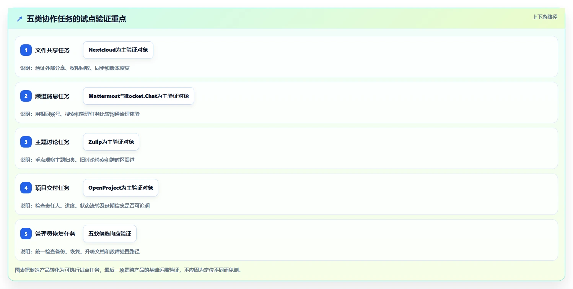
Task: Click the note 用相同账号、搜索和管理任务比较沟通治理体验
Action: pos(87,114)
